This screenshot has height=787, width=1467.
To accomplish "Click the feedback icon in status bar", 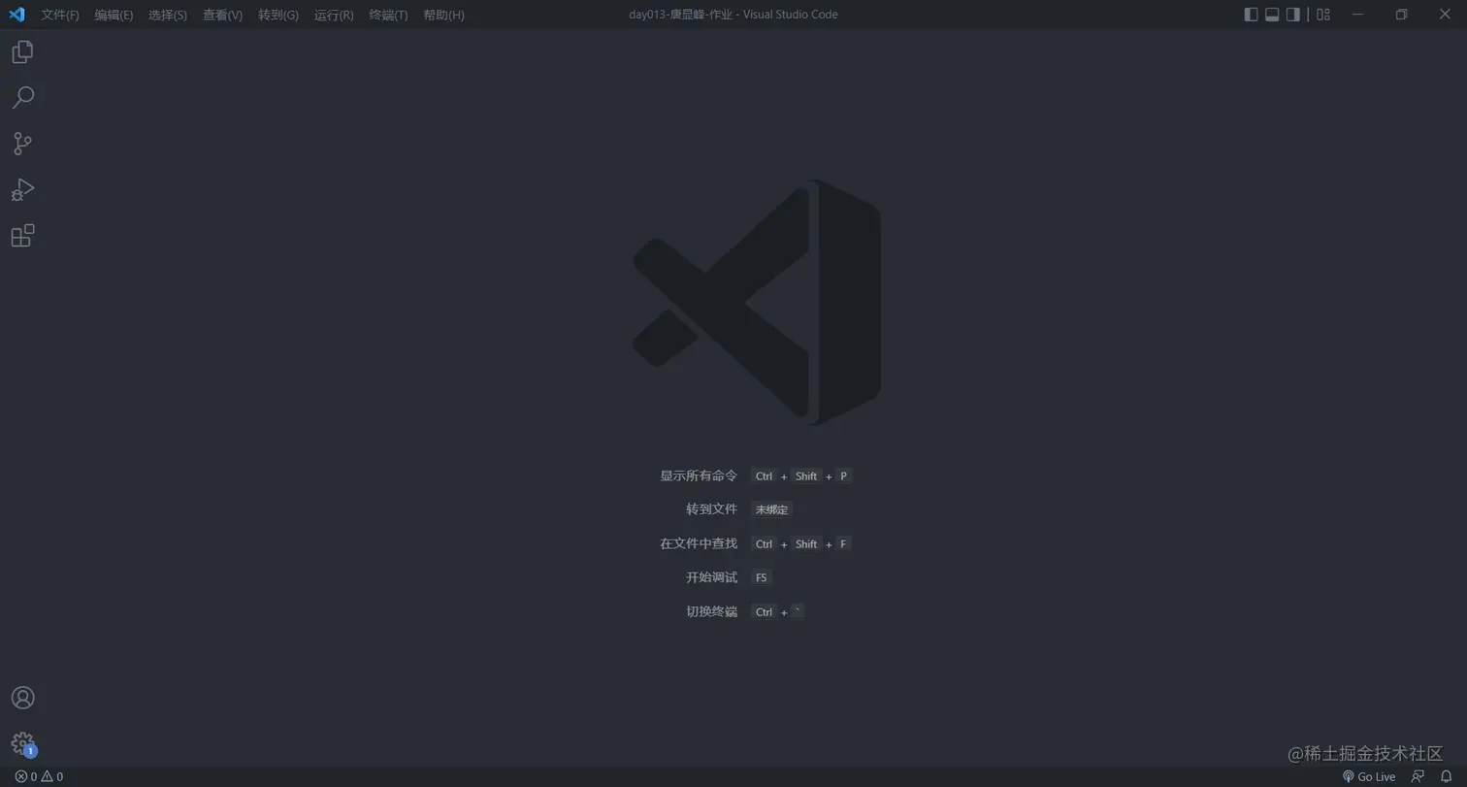I will click(1418, 776).
